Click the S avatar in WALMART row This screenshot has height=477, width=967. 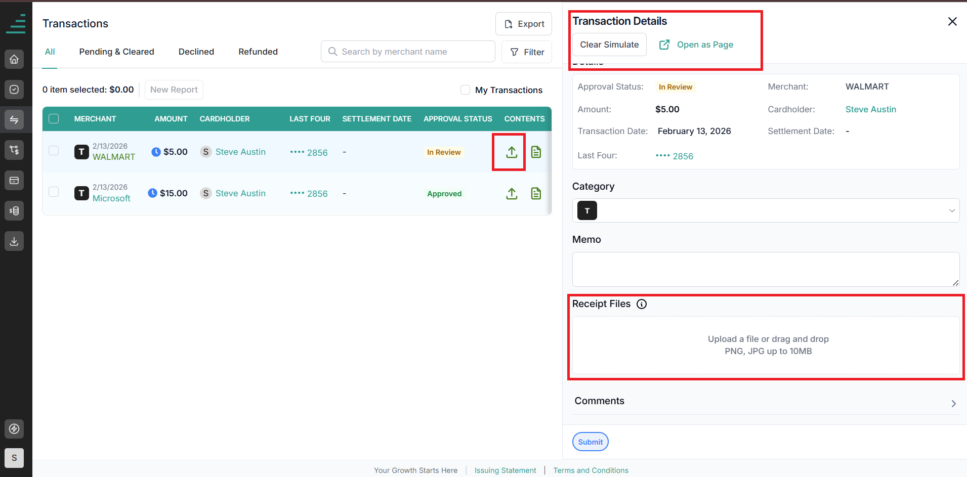coord(206,152)
